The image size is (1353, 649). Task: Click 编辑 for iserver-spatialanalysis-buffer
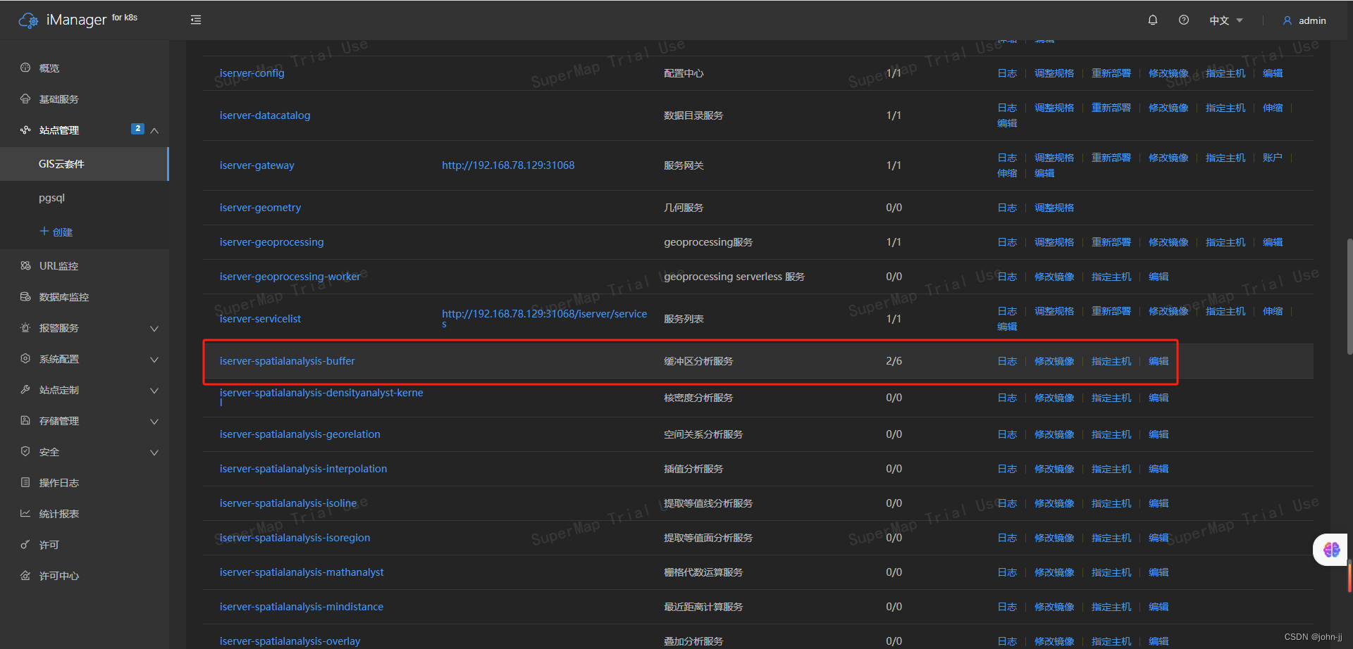(1159, 361)
